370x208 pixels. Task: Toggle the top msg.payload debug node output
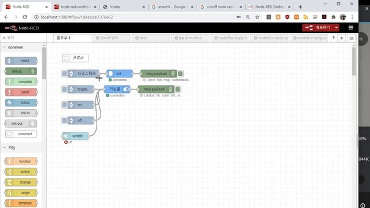pos(180,73)
